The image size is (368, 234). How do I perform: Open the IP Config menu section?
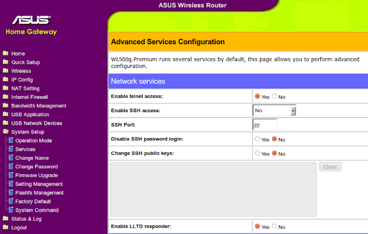tap(22, 80)
